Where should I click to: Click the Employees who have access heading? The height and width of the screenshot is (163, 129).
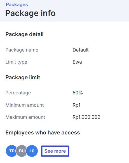(43, 133)
